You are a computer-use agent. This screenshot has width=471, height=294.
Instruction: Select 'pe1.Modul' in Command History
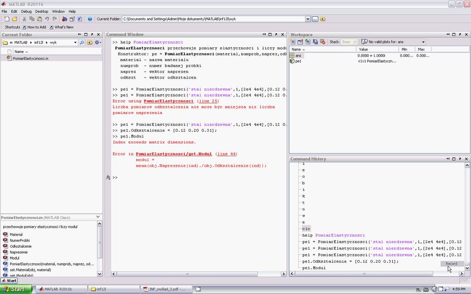click(x=314, y=268)
